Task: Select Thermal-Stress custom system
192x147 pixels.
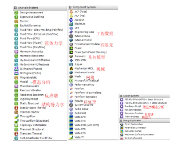Action: tap(132, 117)
